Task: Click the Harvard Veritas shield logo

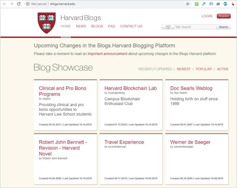Action: [x=47, y=23]
